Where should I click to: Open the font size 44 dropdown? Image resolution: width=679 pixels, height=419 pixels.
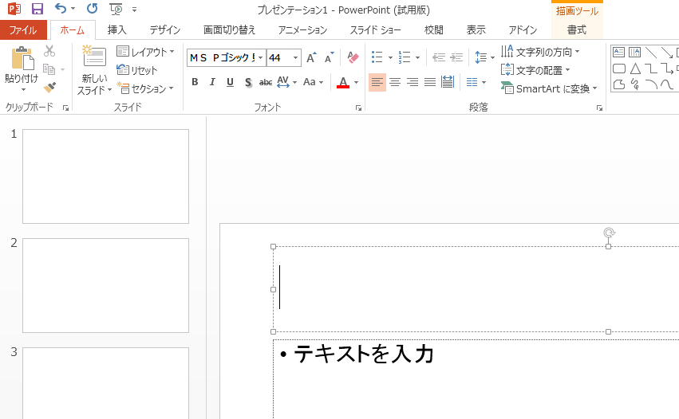click(x=295, y=57)
